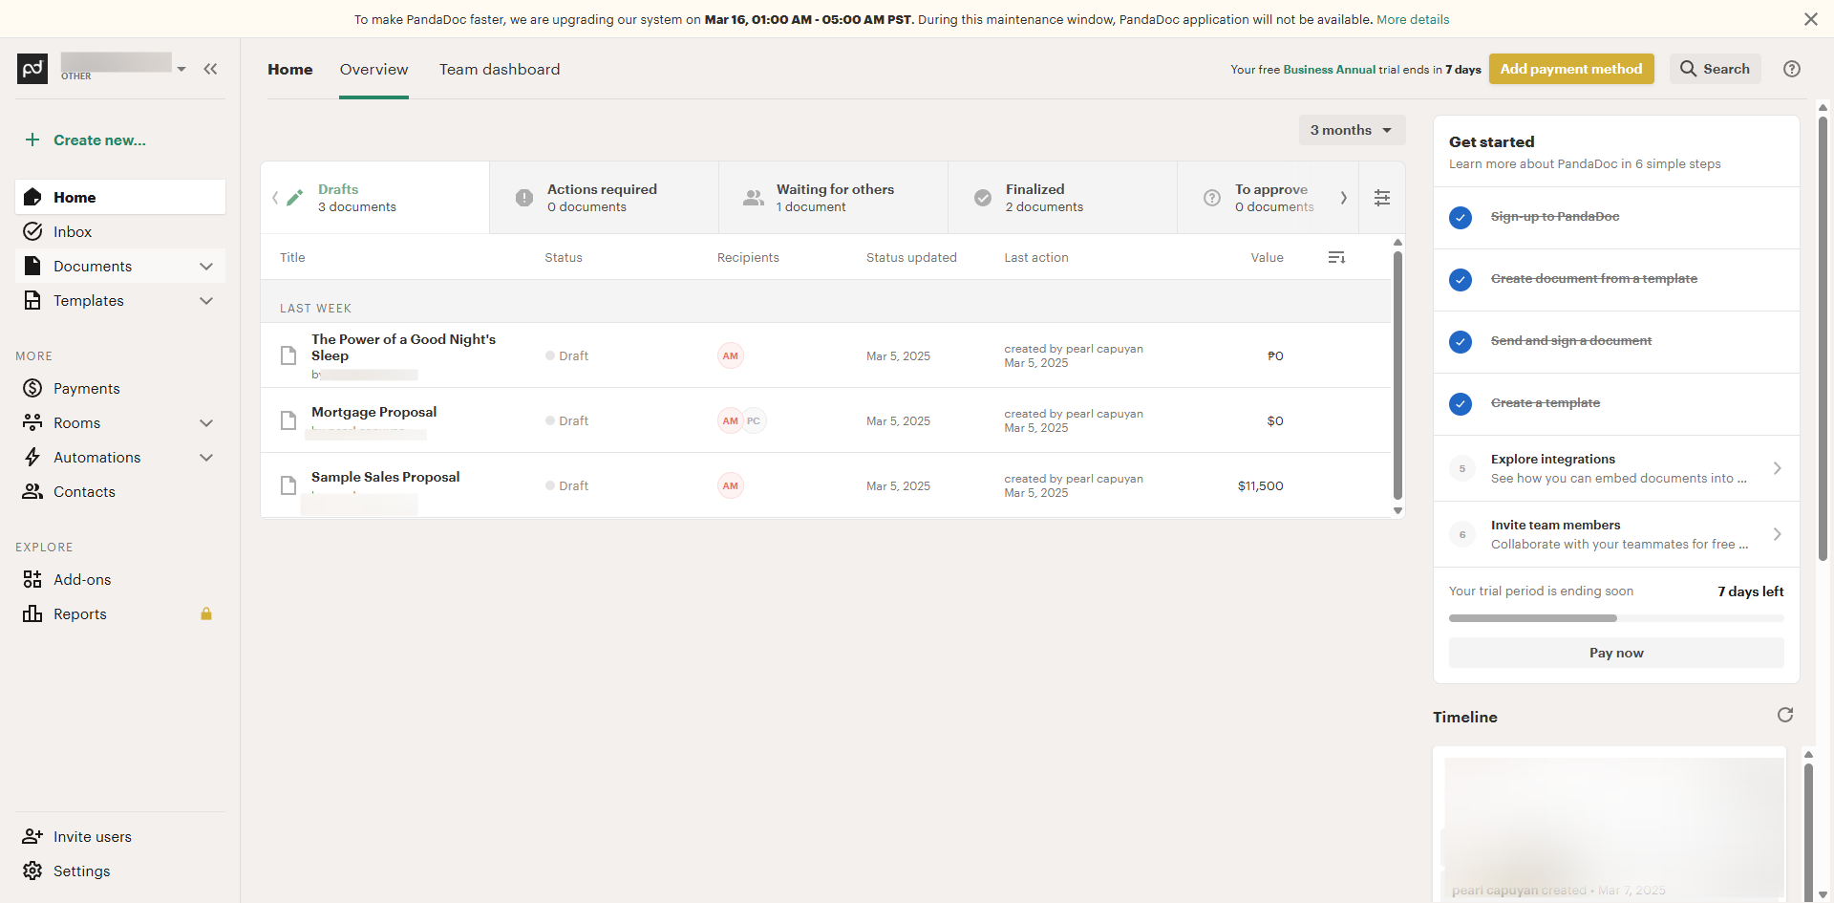Image resolution: width=1834 pixels, height=903 pixels.
Task: Open More details maintenance link
Action: pos(1413,19)
